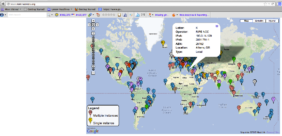
Task: Close the K root server info bubble
Action: (217, 26)
